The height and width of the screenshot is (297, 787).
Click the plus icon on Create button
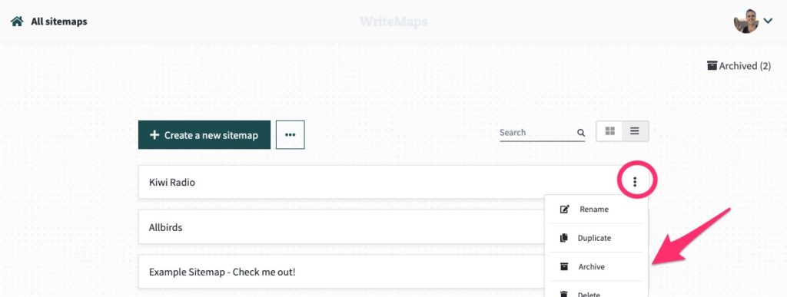pyautogui.click(x=154, y=135)
